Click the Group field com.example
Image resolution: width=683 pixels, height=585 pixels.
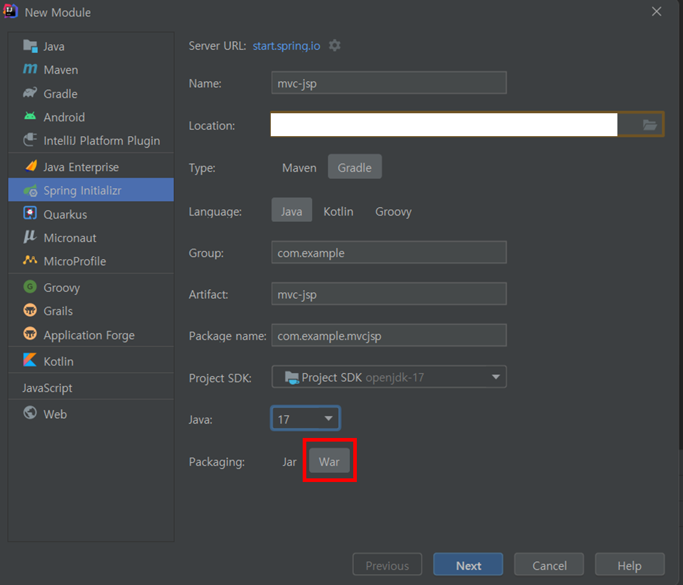point(389,252)
